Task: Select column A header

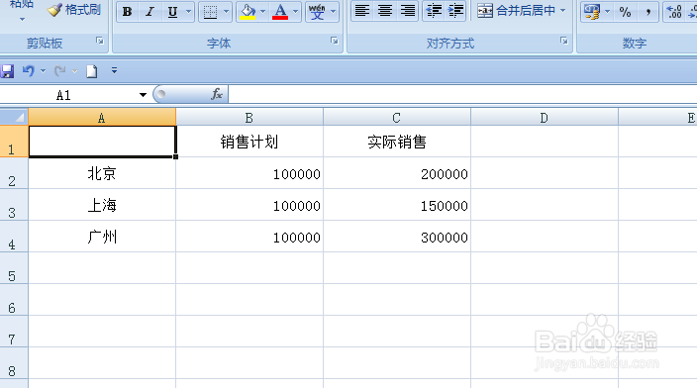Action: pyautogui.click(x=102, y=118)
